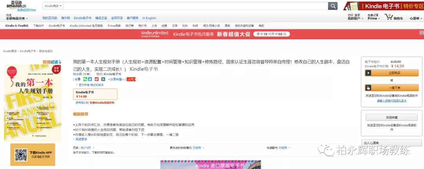Click the 下载Kindle APP promo box
The image size is (424, 169).
(x=33, y=154)
